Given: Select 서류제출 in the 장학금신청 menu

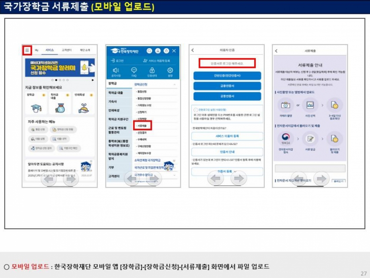Looking at the screenshot, I should click(142, 125).
